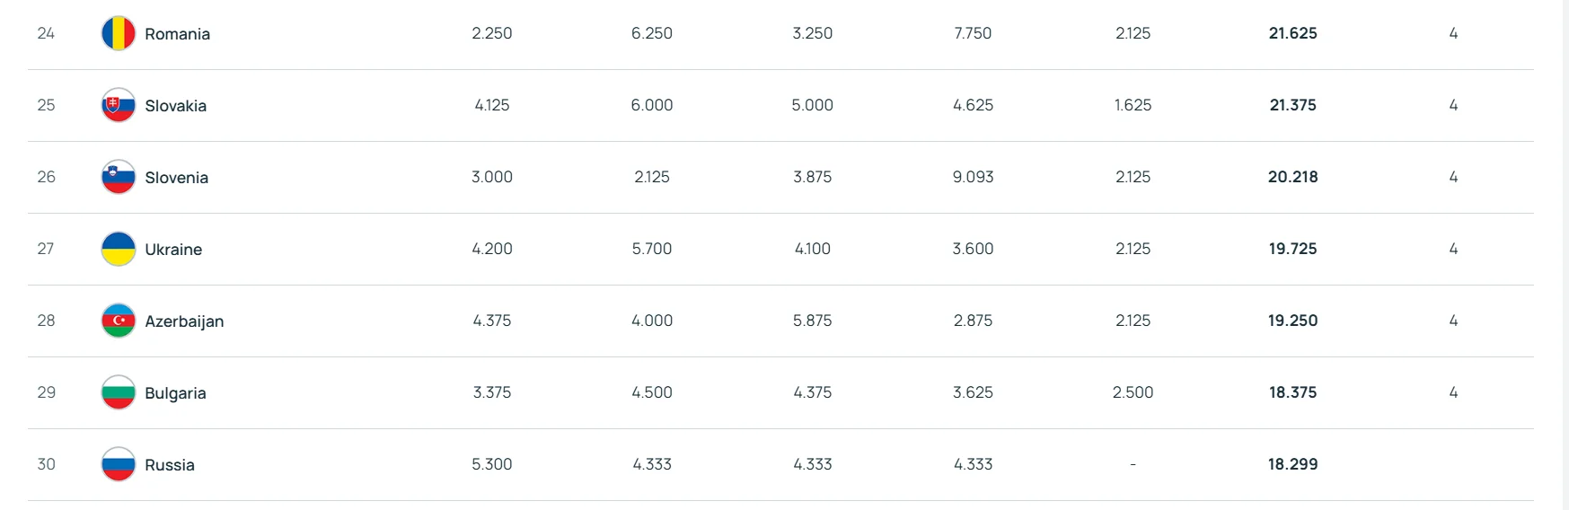This screenshot has width=1569, height=510.
Task: Open the Ukraine country link
Action: pos(173,250)
